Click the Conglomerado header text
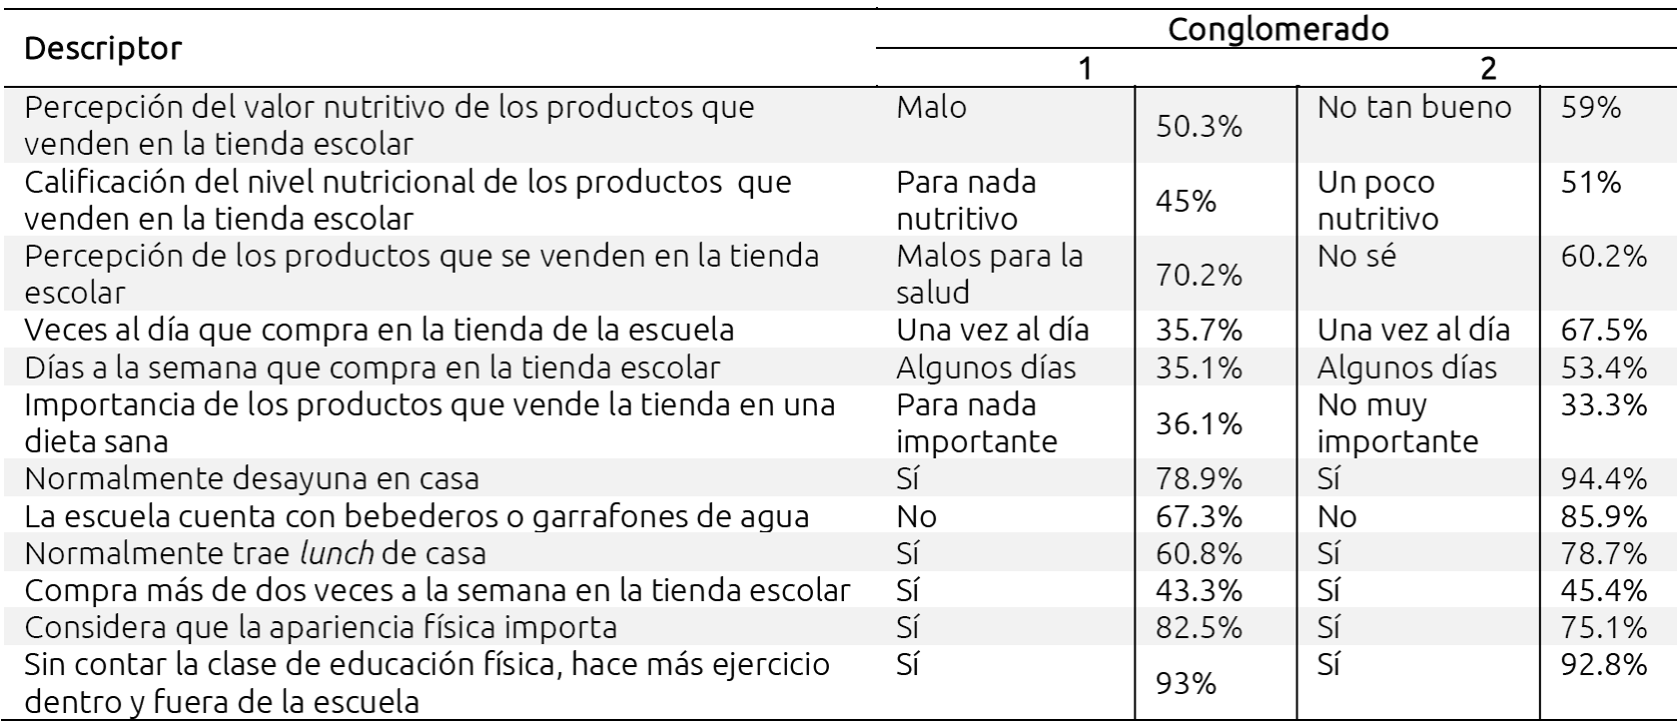Screen dimensions: 1677x721 tap(1277, 30)
